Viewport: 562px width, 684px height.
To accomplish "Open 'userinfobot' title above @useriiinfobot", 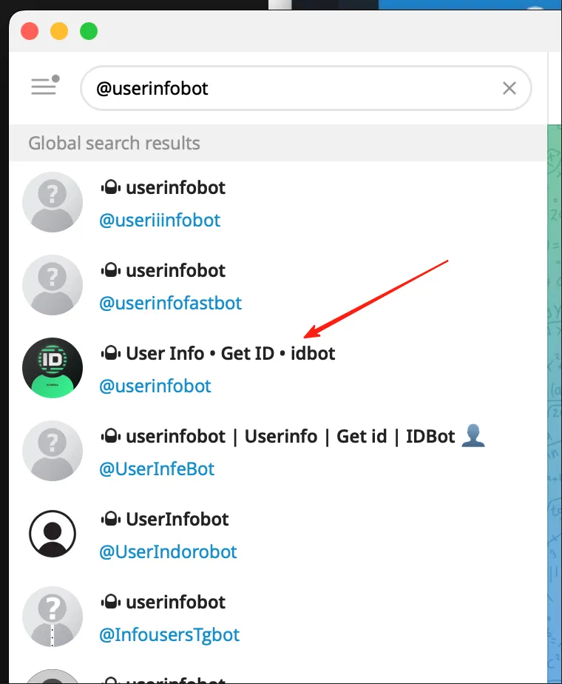I will (x=175, y=187).
